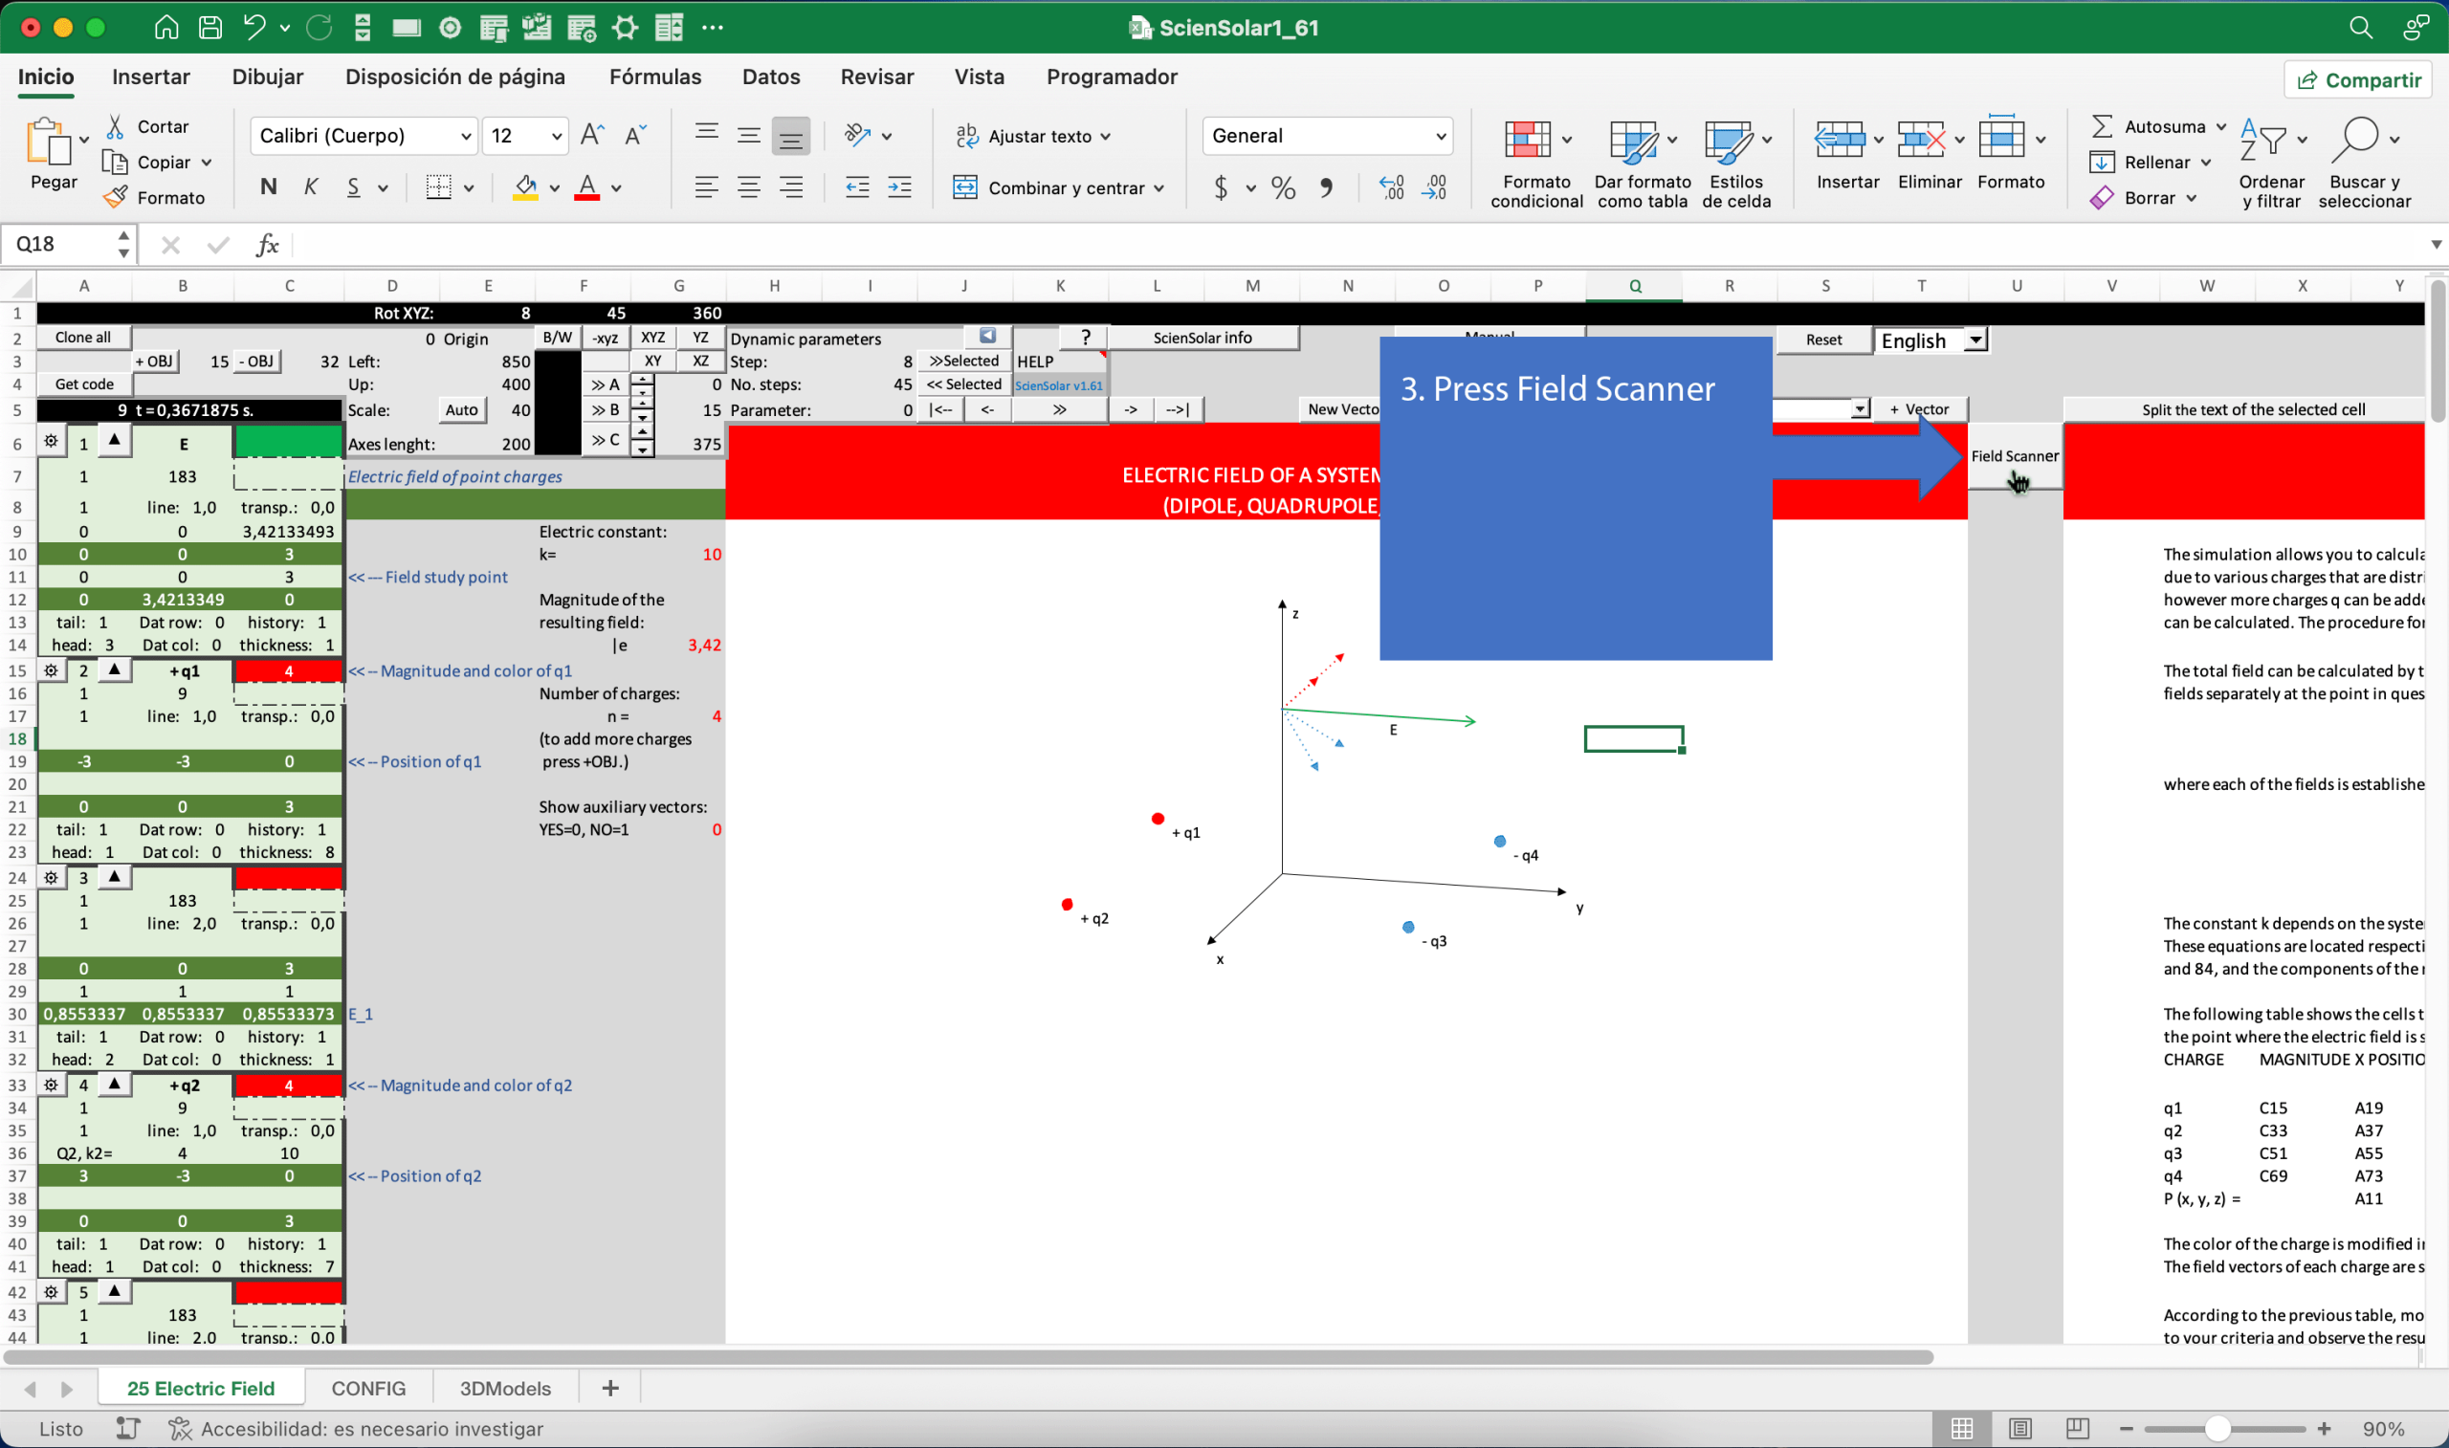Screen dimensions: 2449x1448
Task: Click the Save icon in title bar
Action: 210,28
